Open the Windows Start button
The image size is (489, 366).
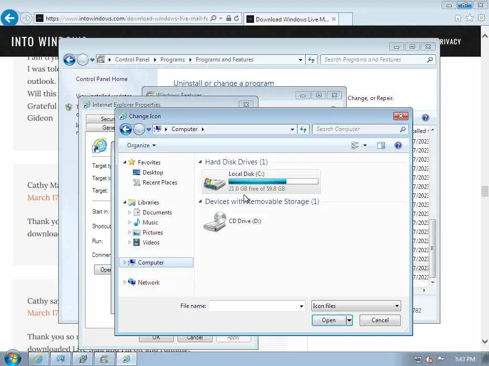12,358
